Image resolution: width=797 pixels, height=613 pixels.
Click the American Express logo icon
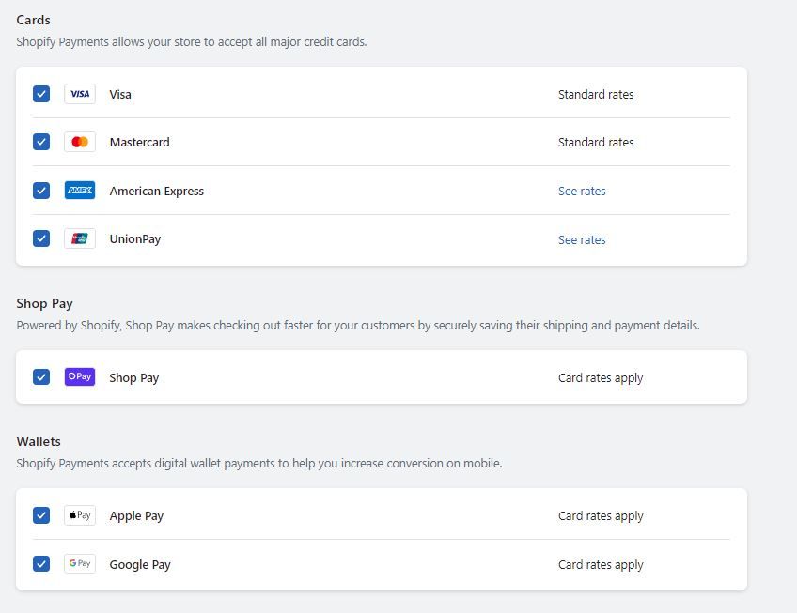point(80,191)
